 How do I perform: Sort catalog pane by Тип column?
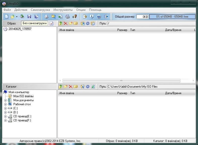click(133, 93)
